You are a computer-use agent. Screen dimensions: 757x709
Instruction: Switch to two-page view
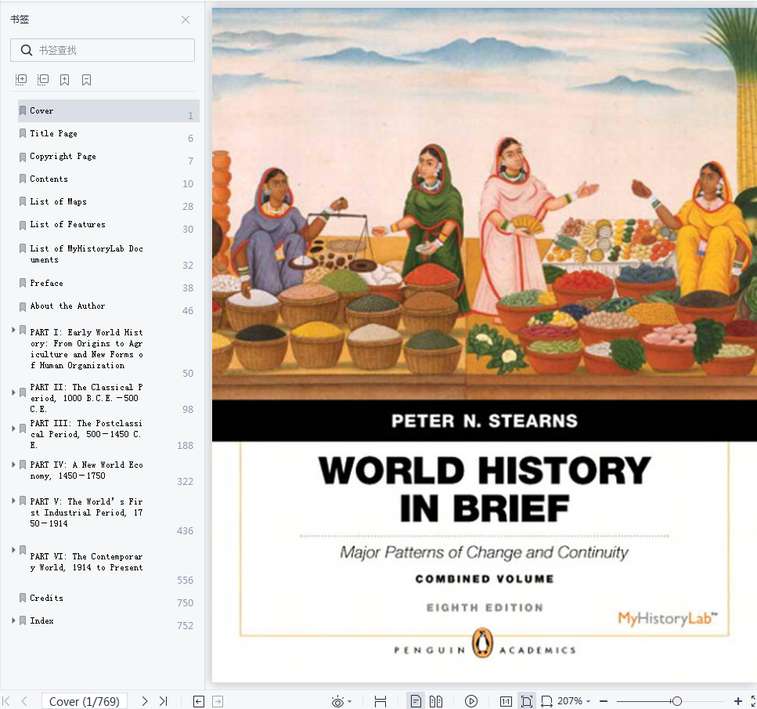436,701
